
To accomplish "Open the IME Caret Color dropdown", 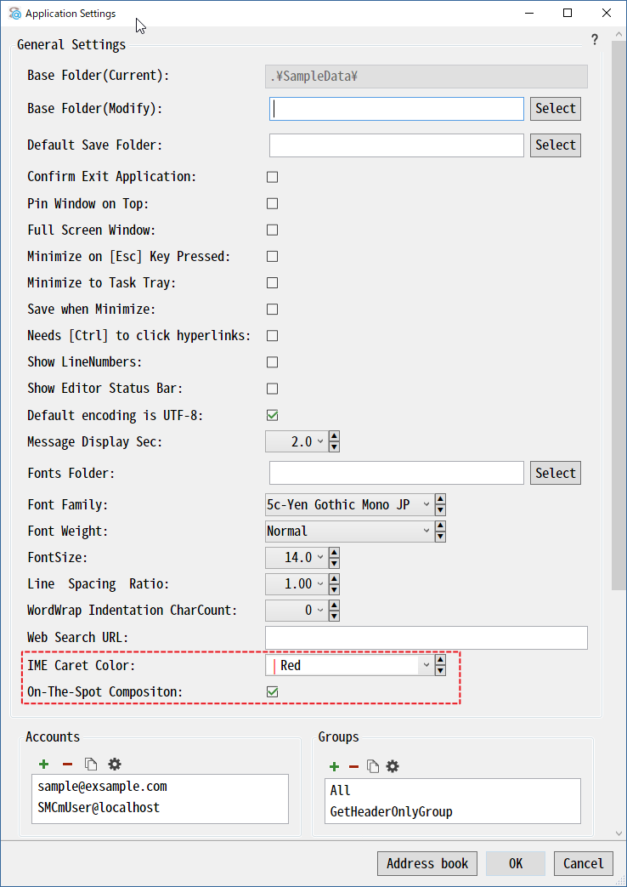I will pos(349,665).
